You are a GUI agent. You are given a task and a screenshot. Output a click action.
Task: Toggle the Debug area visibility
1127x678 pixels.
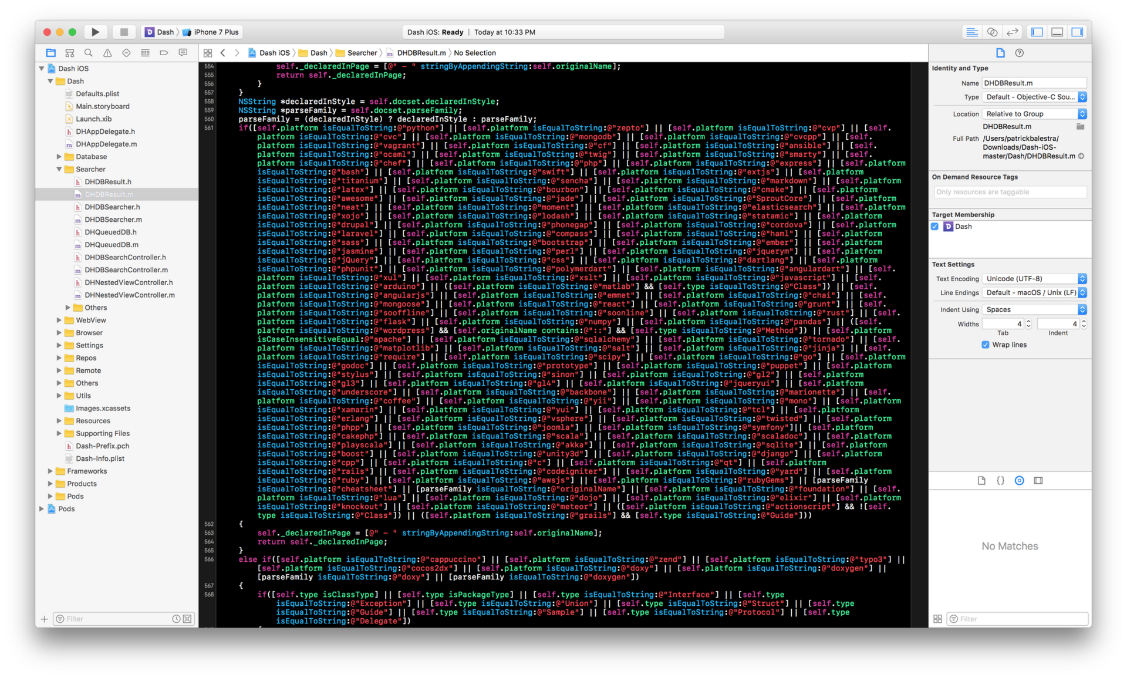click(1057, 32)
